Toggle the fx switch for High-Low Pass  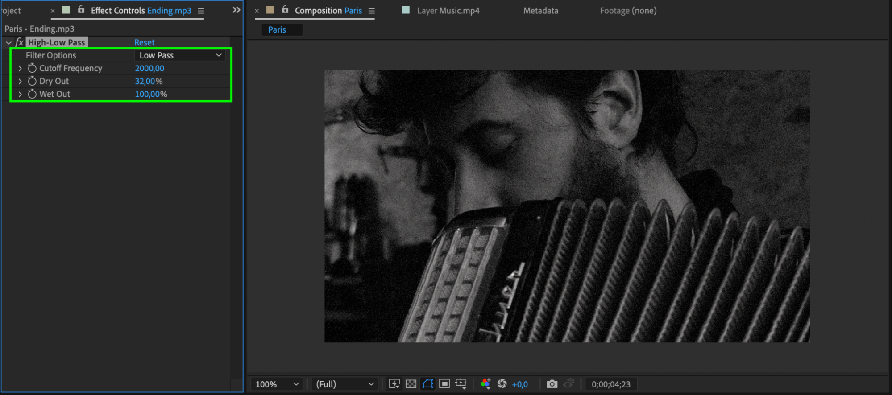[19, 42]
